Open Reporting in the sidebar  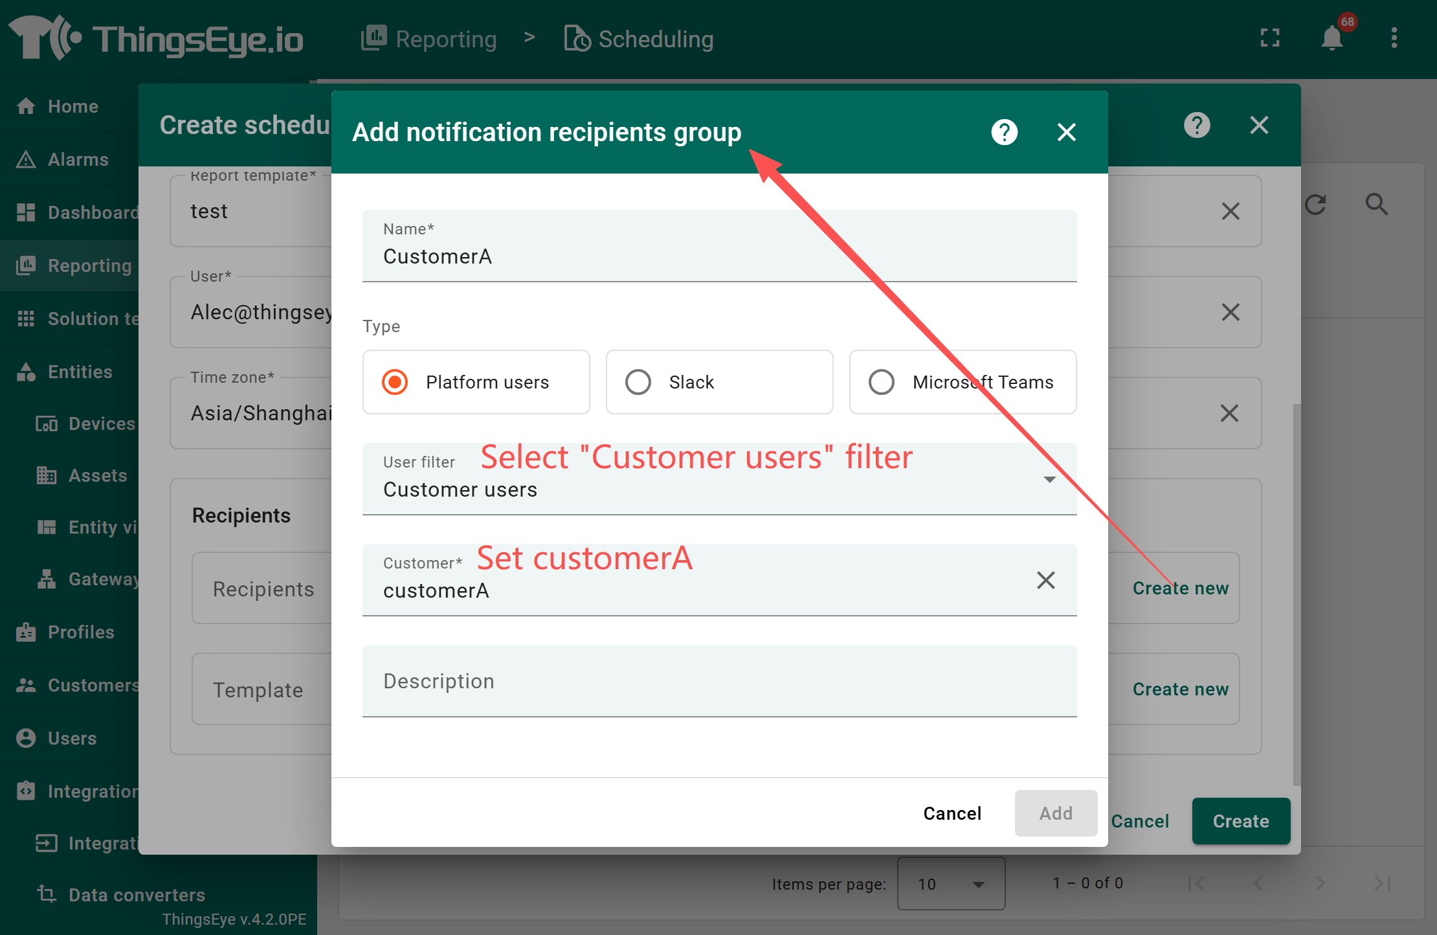pos(89,265)
